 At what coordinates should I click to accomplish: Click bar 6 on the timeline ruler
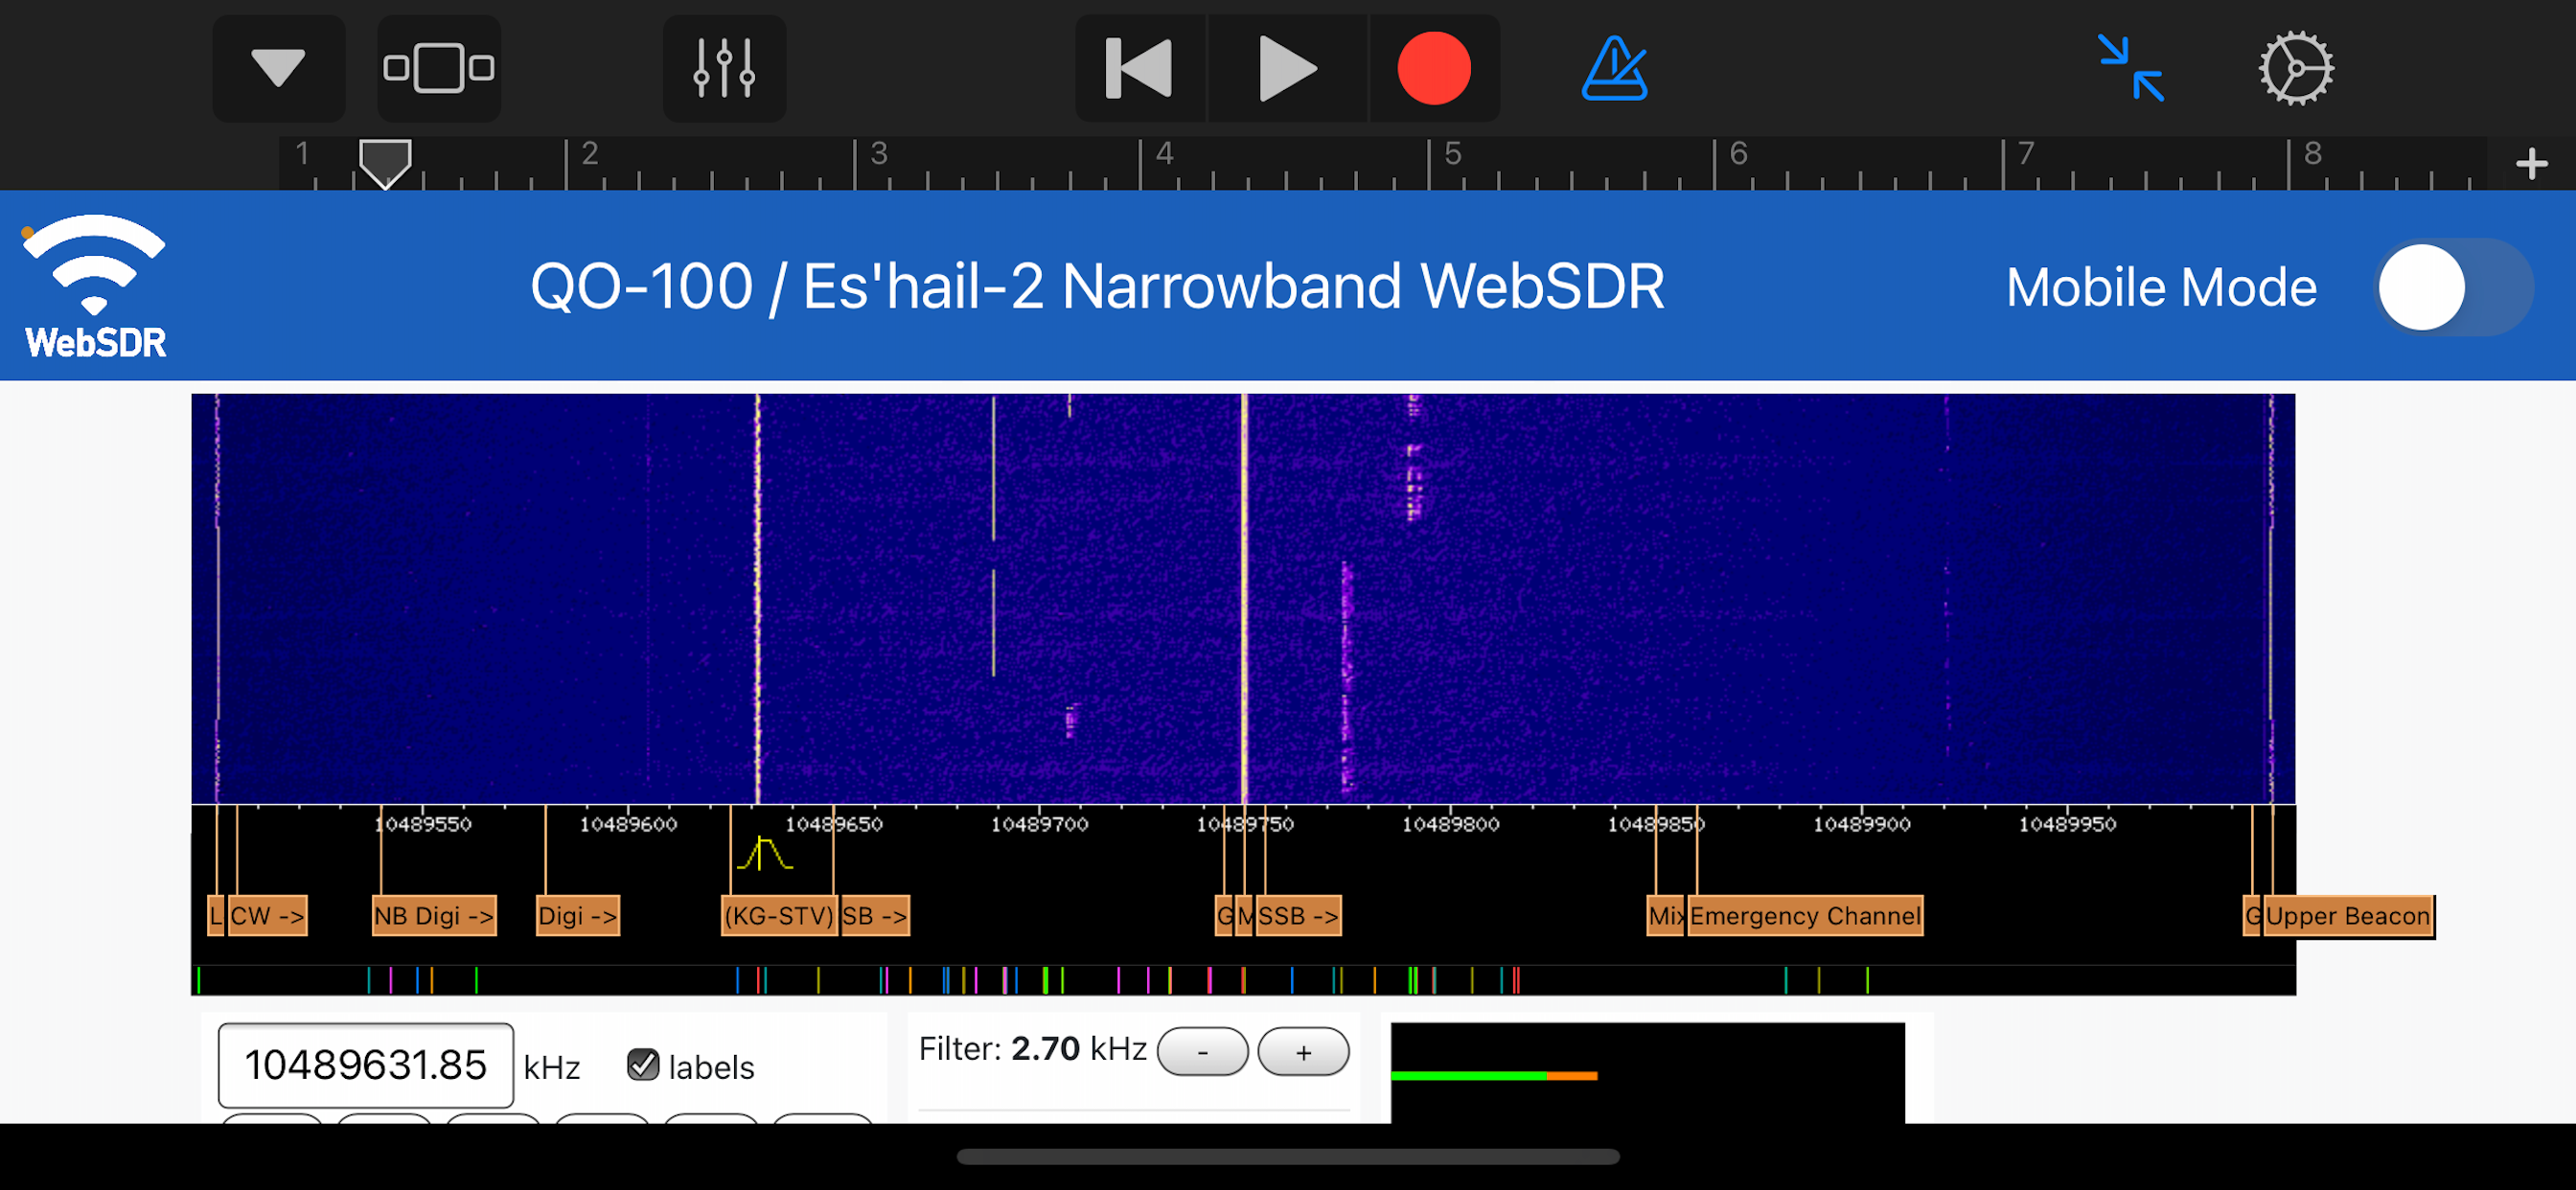point(1738,154)
